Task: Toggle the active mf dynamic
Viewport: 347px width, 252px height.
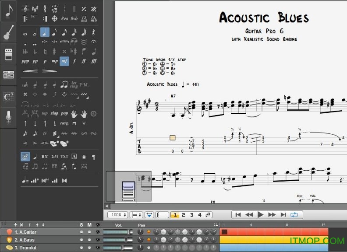Action: [64, 61]
